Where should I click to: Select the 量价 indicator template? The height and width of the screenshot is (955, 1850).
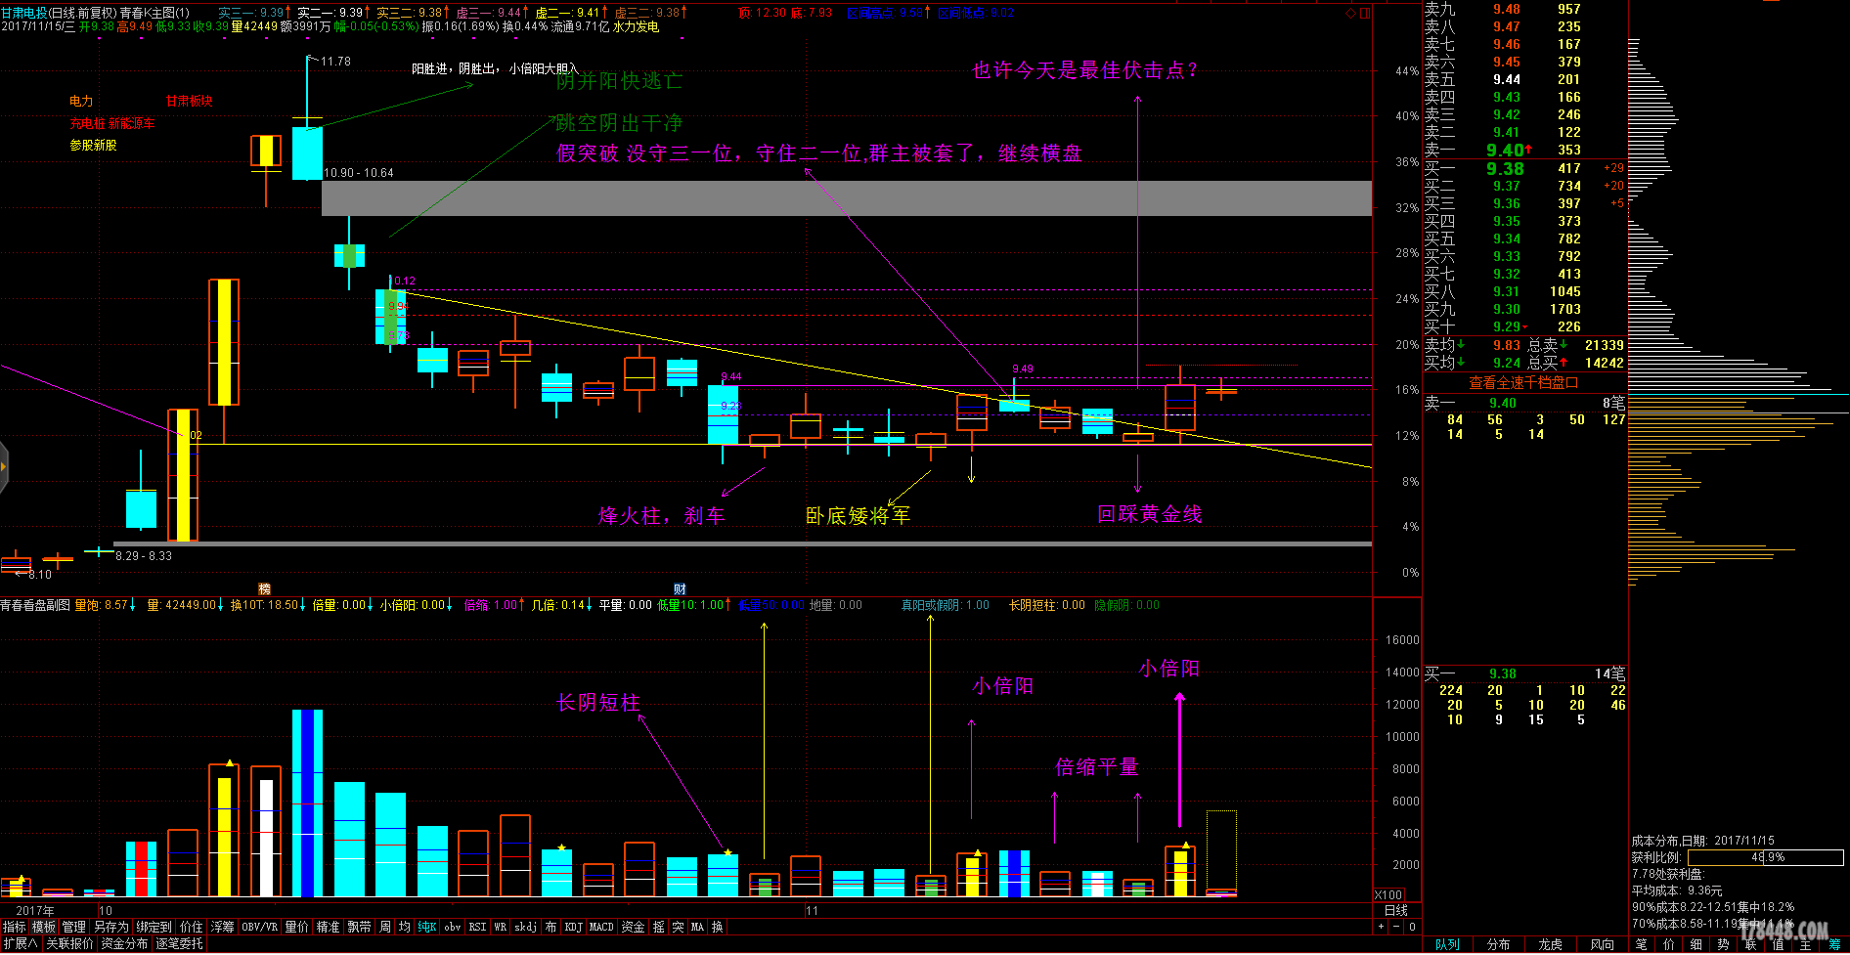pyautogui.click(x=297, y=927)
